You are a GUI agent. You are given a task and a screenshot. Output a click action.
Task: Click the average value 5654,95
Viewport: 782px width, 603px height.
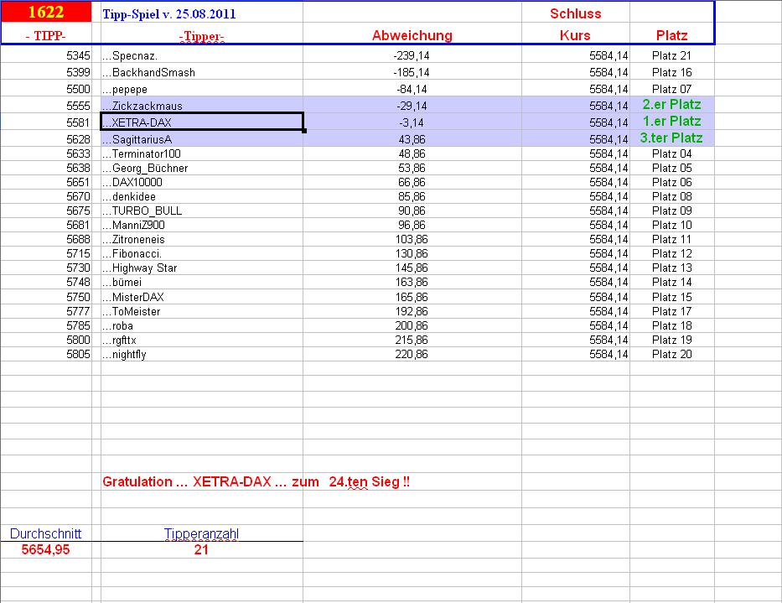44,549
